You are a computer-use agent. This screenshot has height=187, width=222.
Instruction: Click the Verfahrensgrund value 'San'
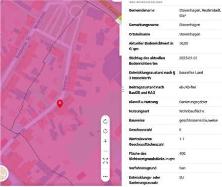(181, 168)
